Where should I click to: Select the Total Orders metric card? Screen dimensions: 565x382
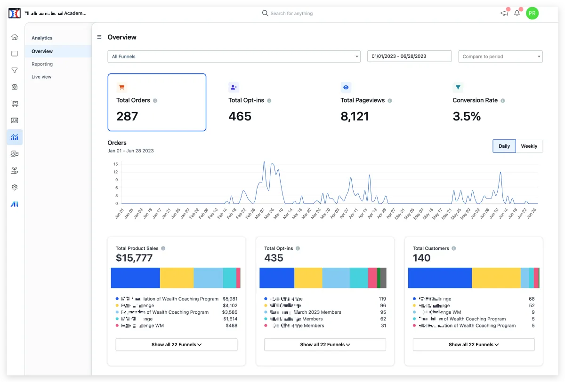pyautogui.click(x=157, y=102)
